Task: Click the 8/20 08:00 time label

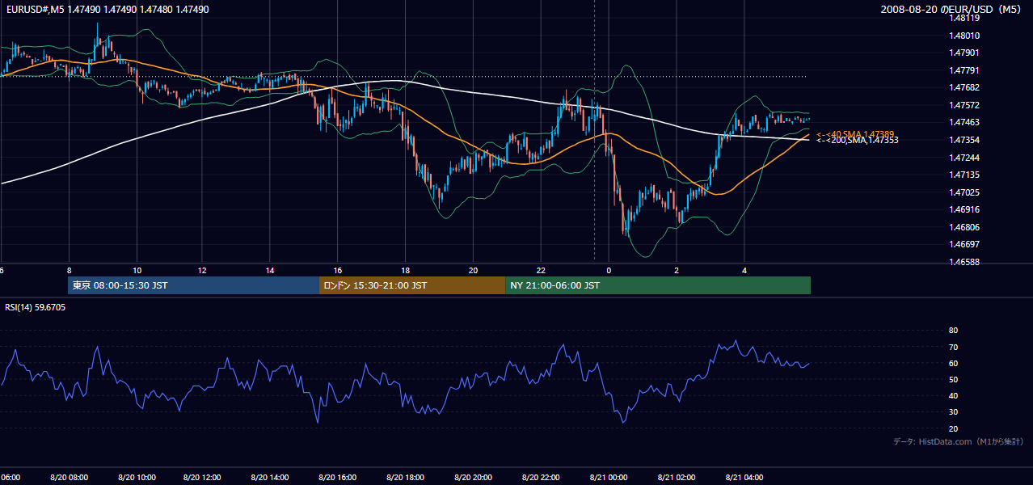Action: (x=69, y=478)
